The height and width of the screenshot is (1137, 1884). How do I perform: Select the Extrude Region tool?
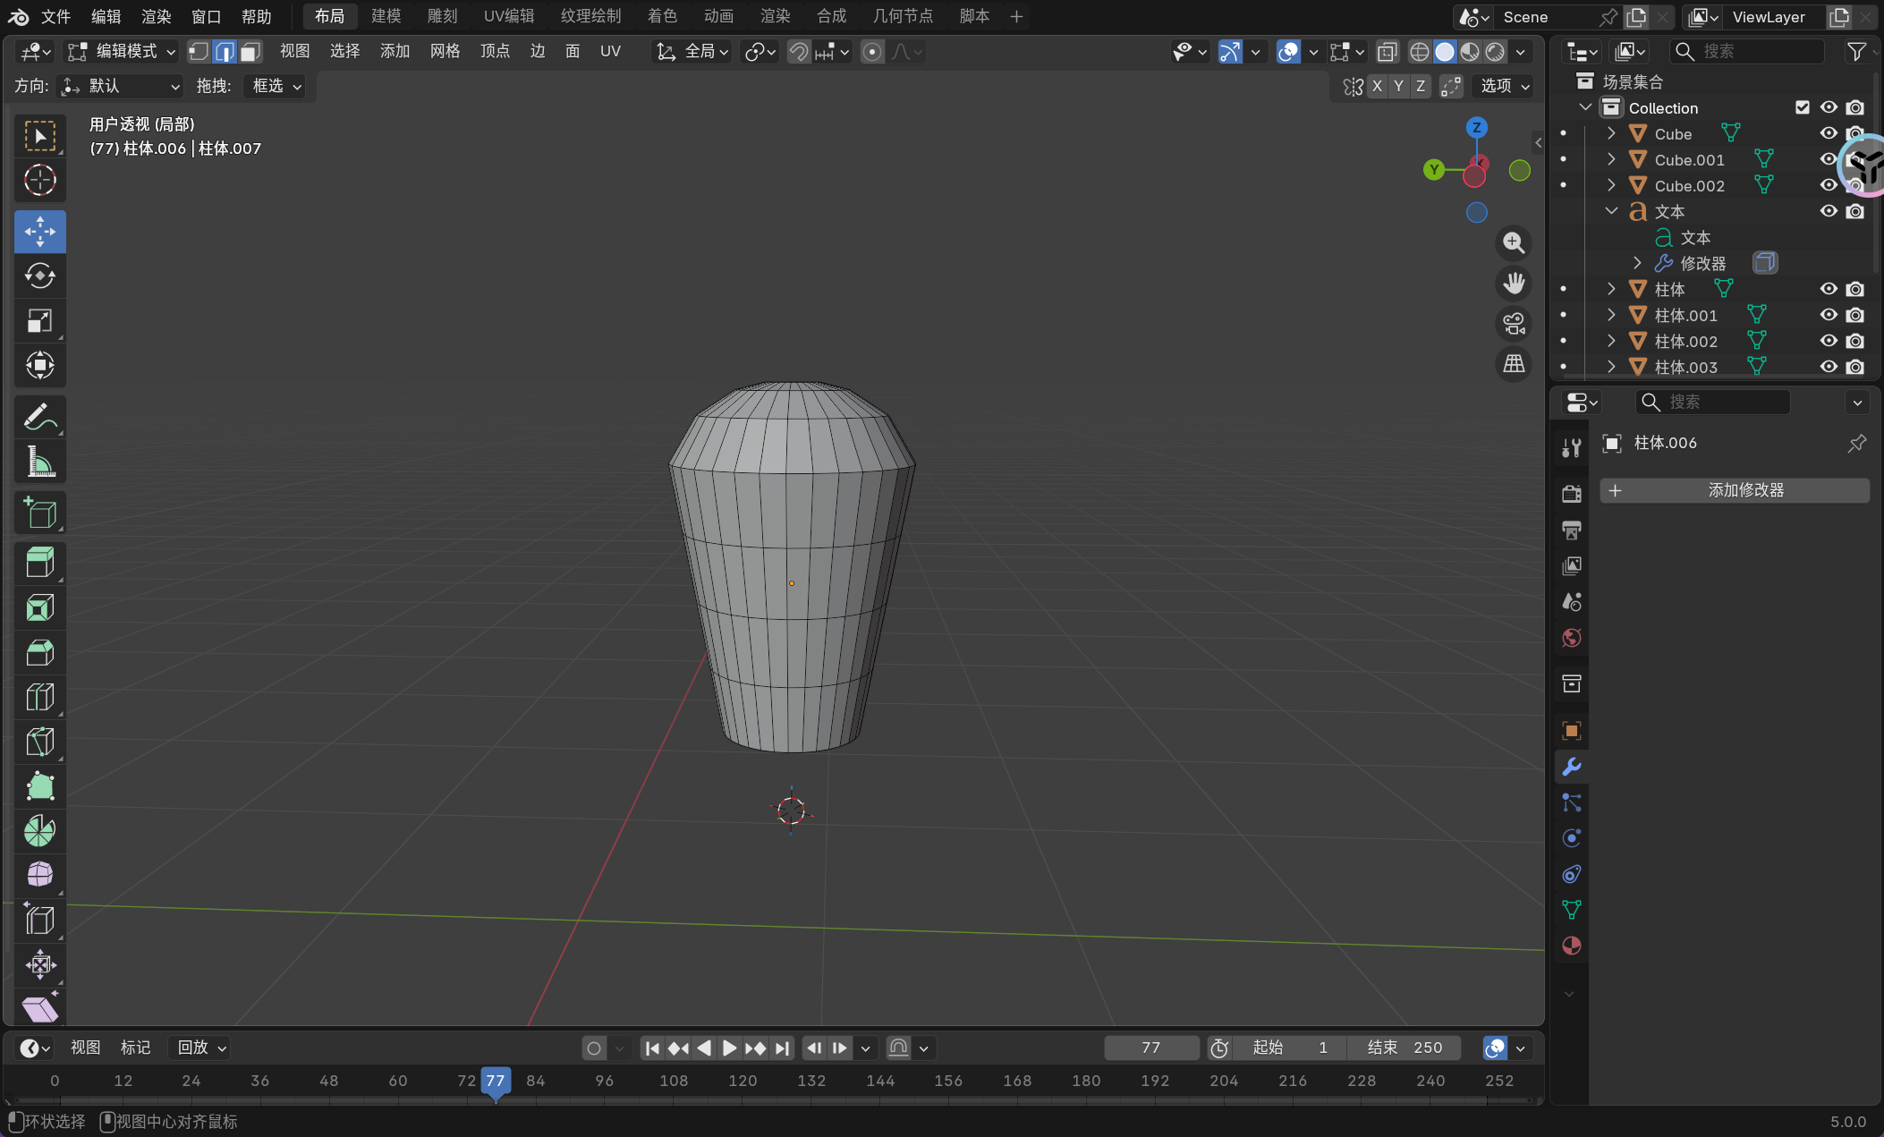pyautogui.click(x=39, y=563)
